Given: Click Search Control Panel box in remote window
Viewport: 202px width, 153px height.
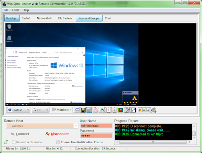Looking at the screenshot, I should click(x=71, y=52).
